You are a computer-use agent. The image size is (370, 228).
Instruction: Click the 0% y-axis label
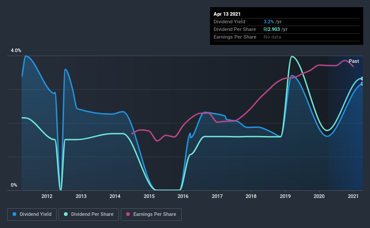14,185
